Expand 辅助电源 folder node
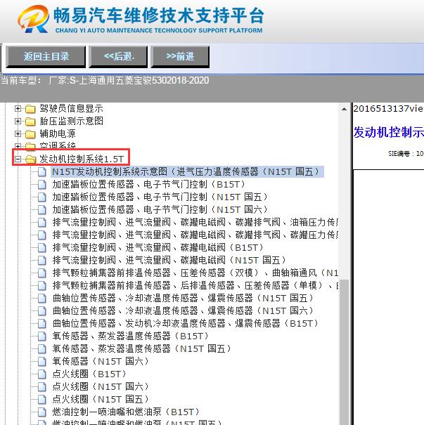Screen dimensions: 424x425 click(x=18, y=134)
